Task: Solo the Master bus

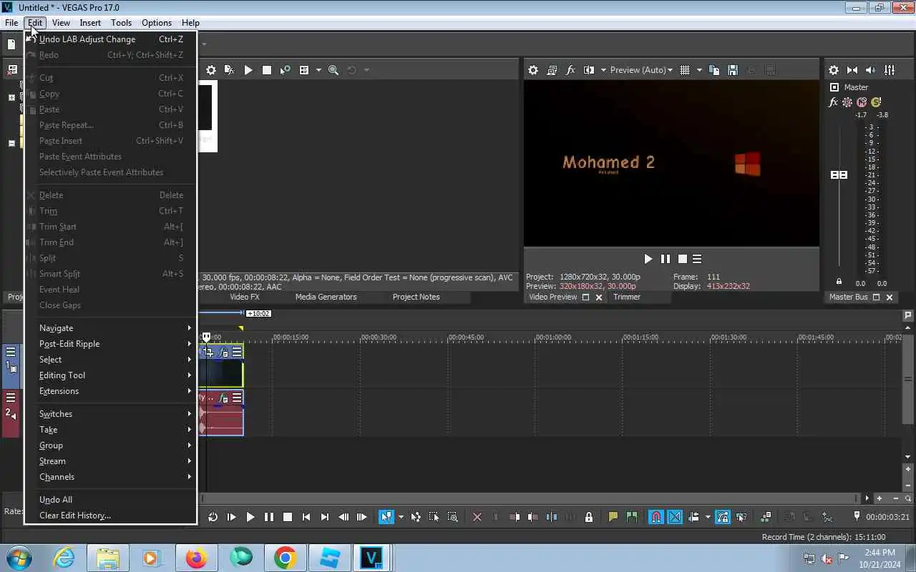Action: pos(876,102)
